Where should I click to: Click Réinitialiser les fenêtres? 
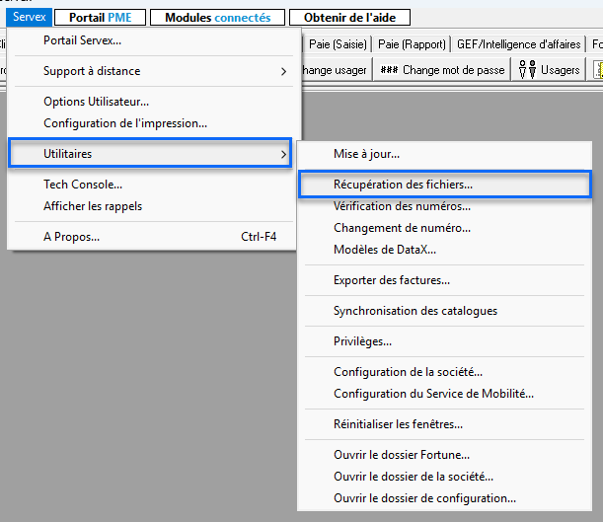pyautogui.click(x=398, y=424)
